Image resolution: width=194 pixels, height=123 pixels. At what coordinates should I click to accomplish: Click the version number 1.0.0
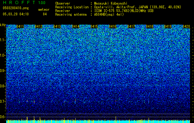click(x=42, y=2)
